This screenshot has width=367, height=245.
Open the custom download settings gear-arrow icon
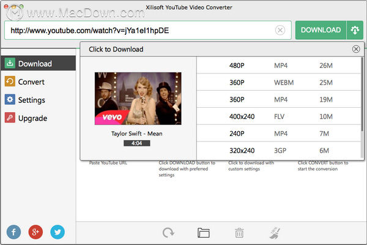point(355,30)
